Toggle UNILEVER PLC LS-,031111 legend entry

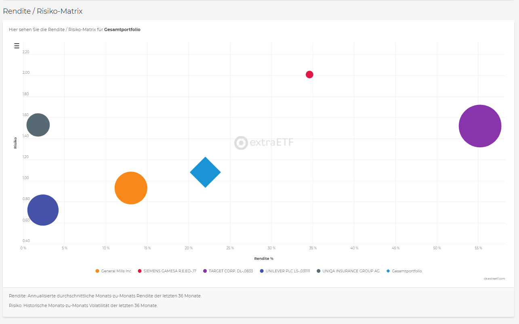coord(285,271)
